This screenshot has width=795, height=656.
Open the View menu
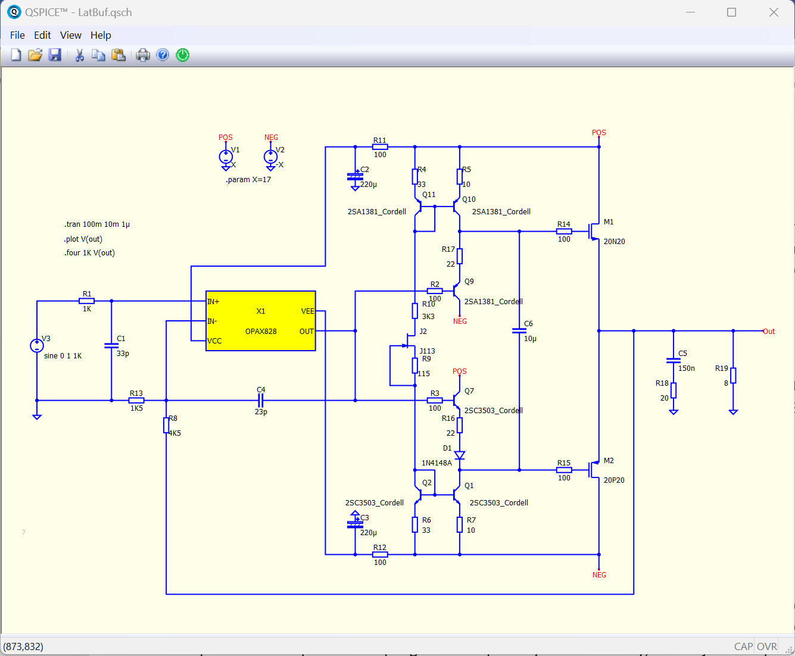[71, 35]
